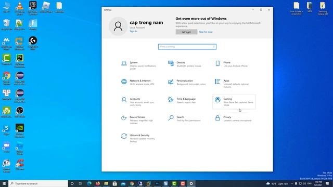Open the notification action center
333x187 pixels.
pyautogui.click(x=327, y=183)
